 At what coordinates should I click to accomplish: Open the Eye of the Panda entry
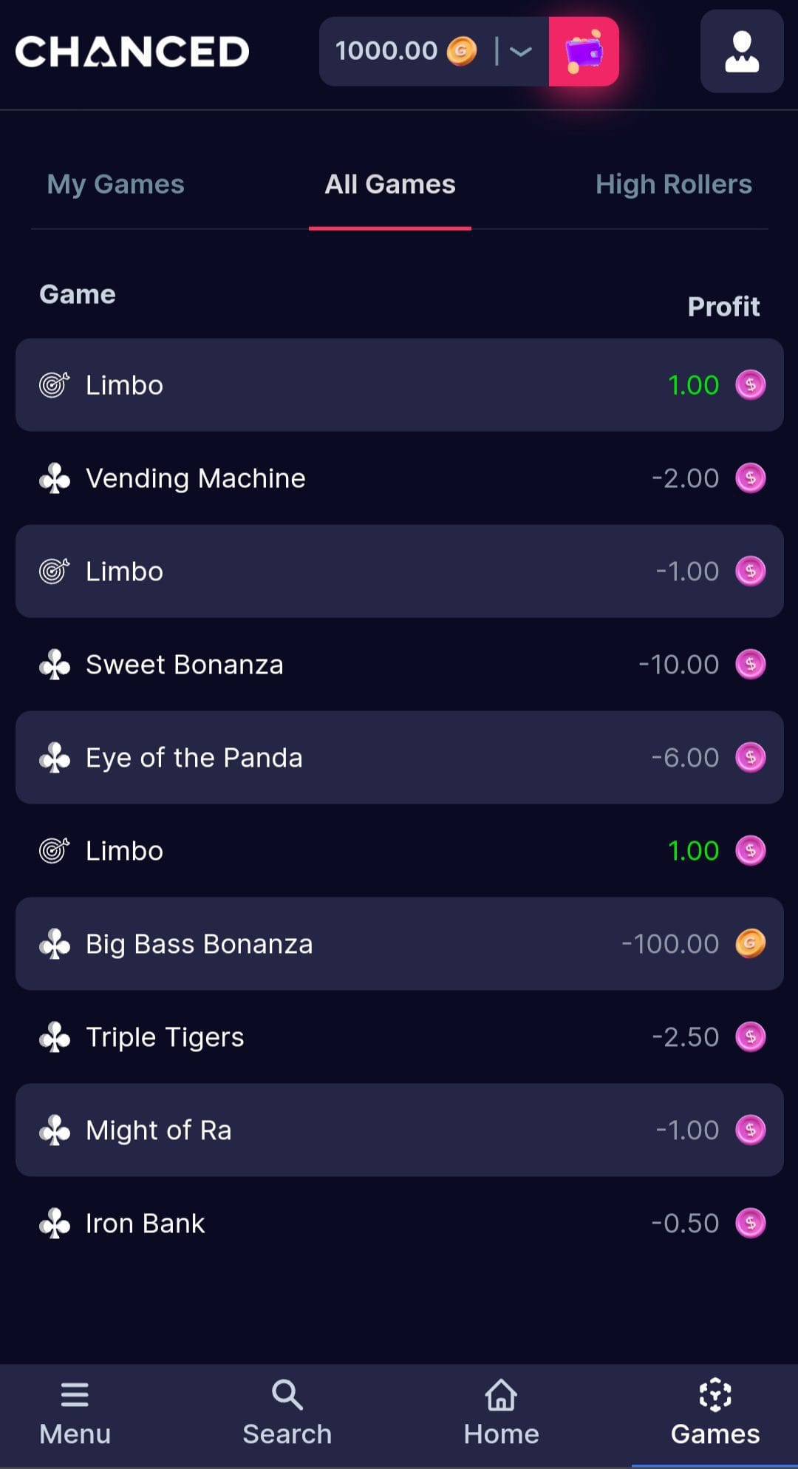point(400,758)
